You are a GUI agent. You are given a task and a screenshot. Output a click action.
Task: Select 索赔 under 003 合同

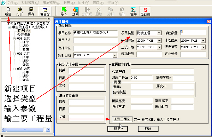click(25, 80)
